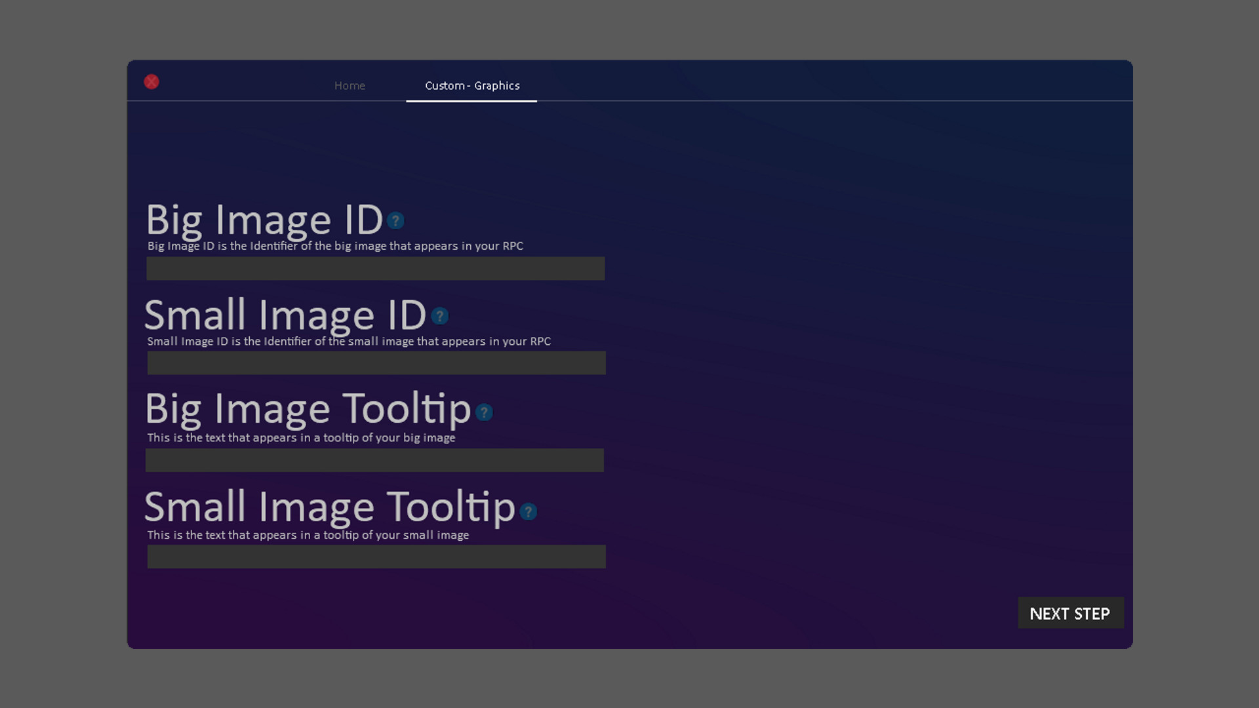
Task: Click the Small Image ID help icon
Action: click(440, 317)
